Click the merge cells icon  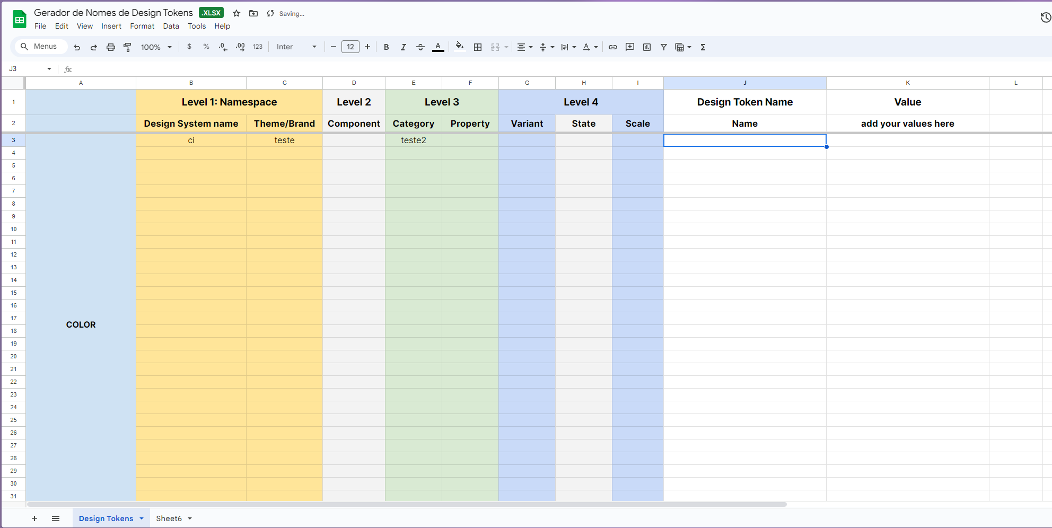[x=495, y=47]
